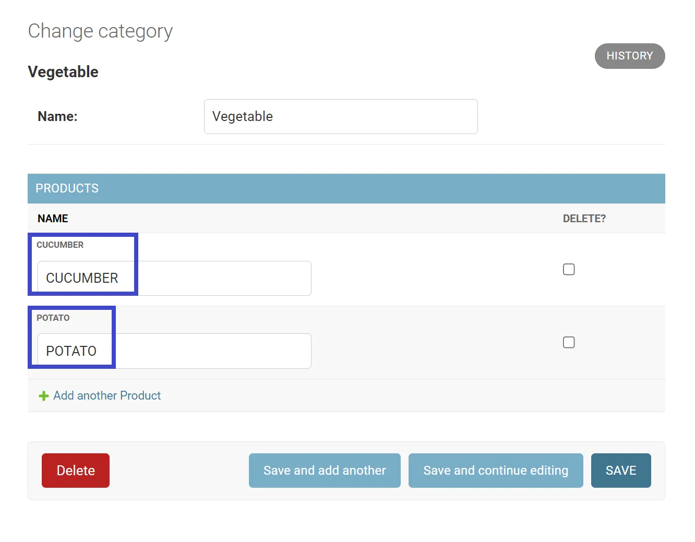Screen dimensions: 695x542
Task: Click the small POTATO label above its field
Action: 53,318
